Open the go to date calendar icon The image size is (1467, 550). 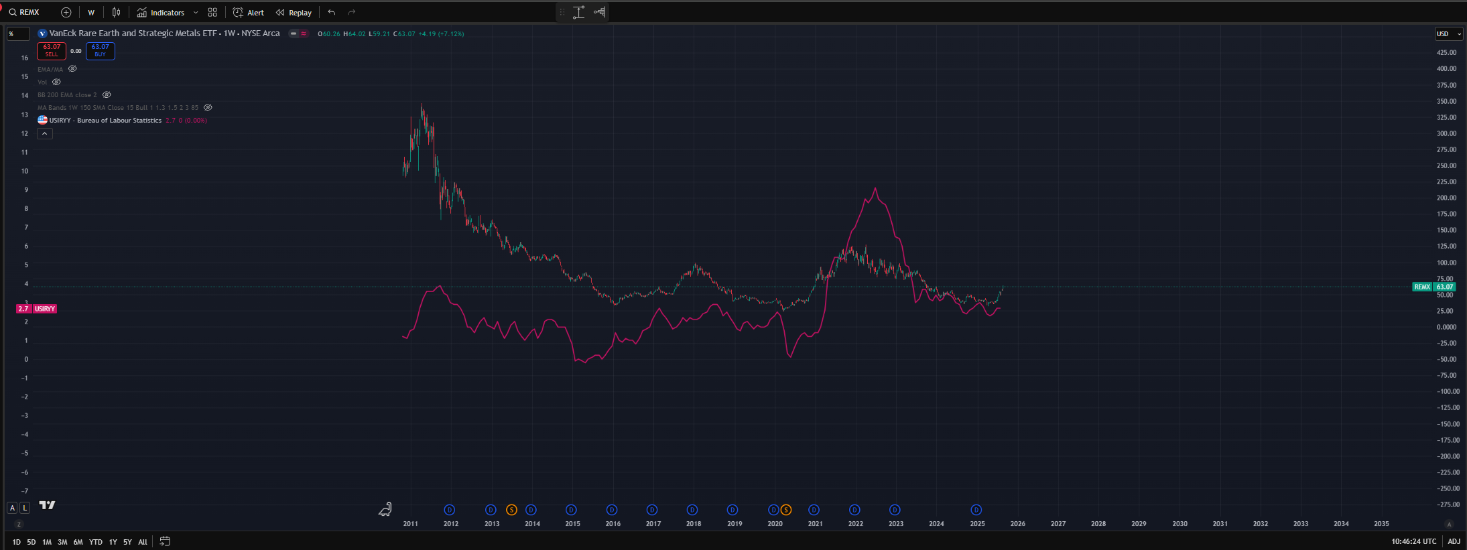165,541
